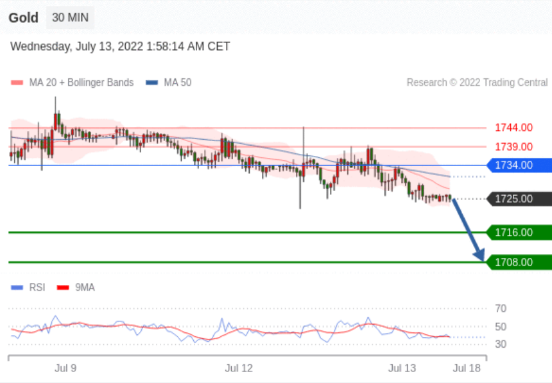This screenshot has width=552, height=383.
Task: Select the MA 50 legend label
Action: click(x=178, y=82)
